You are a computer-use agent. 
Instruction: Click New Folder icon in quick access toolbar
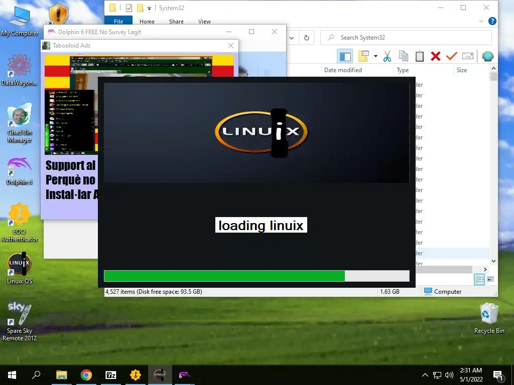(140, 8)
